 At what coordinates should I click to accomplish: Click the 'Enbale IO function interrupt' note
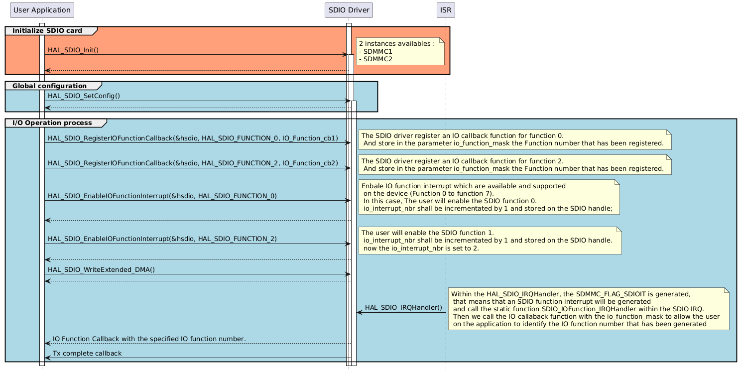click(x=489, y=197)
